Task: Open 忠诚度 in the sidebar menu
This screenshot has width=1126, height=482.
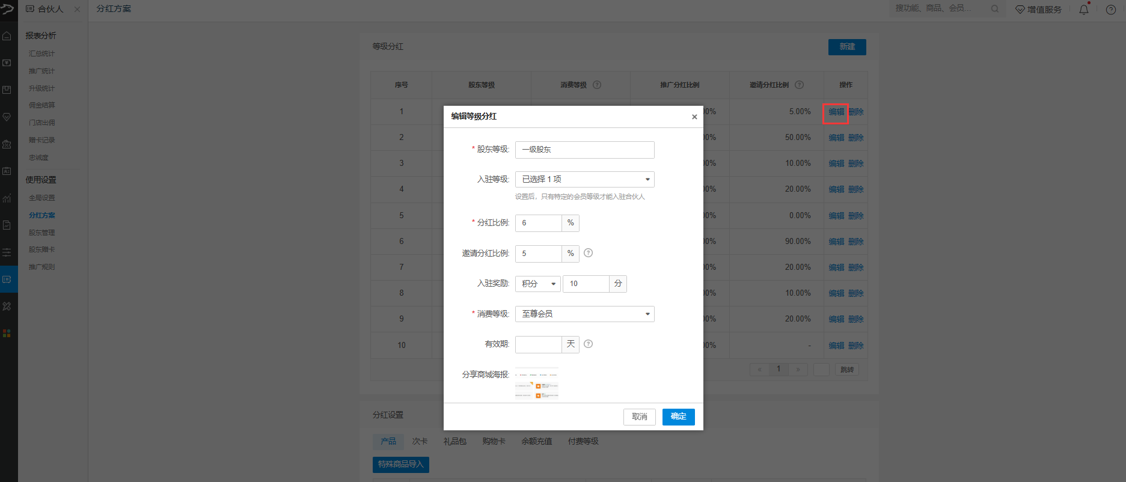Action: coord(38,158)
